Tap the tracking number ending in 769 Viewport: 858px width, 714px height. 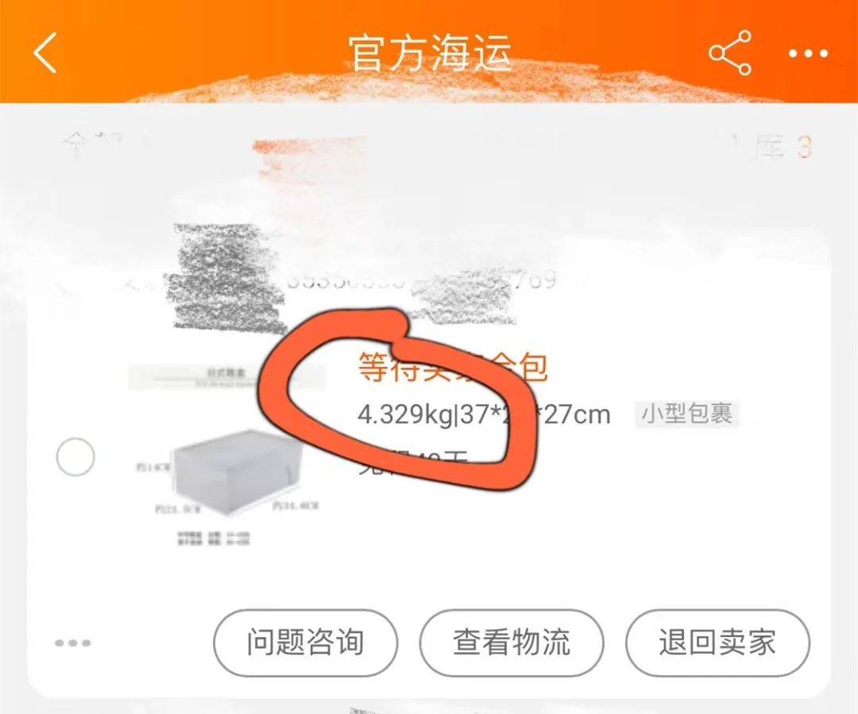421,280
